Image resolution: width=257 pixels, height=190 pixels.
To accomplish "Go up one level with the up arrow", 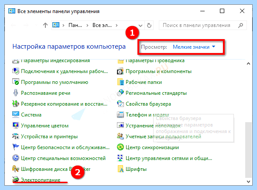I will pos(45,25).
